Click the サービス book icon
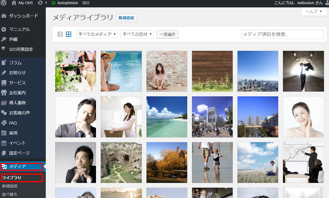The width and height of the screenshot is (329, 198). tap(4, 83)
